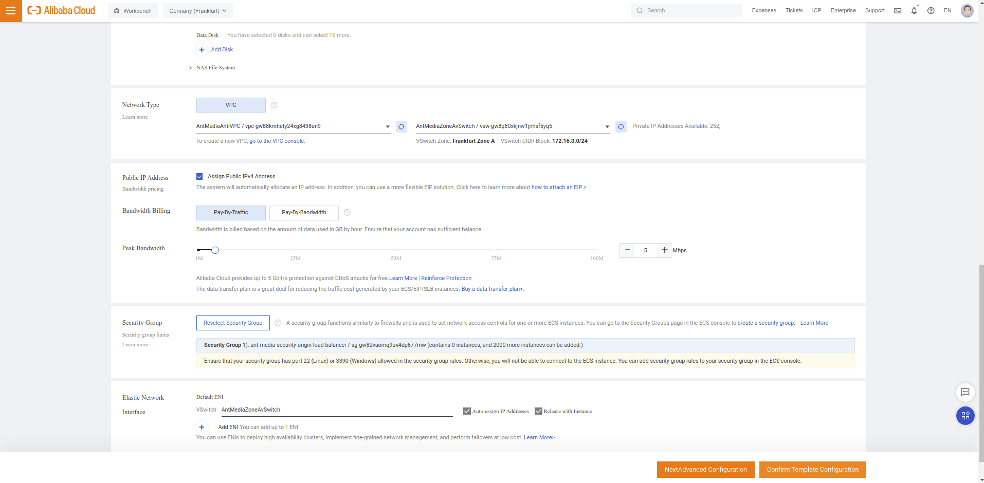Select VPC network type
Image resolution: width=984 pixels, height=483 pixels.
point(231,105)
